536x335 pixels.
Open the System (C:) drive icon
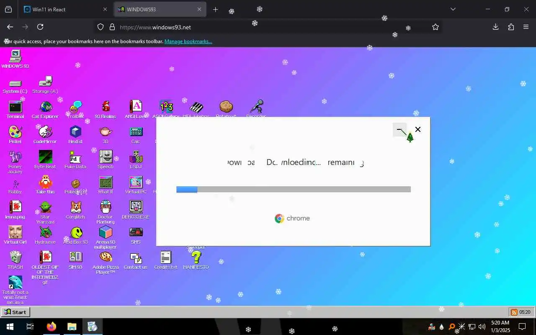15,87
